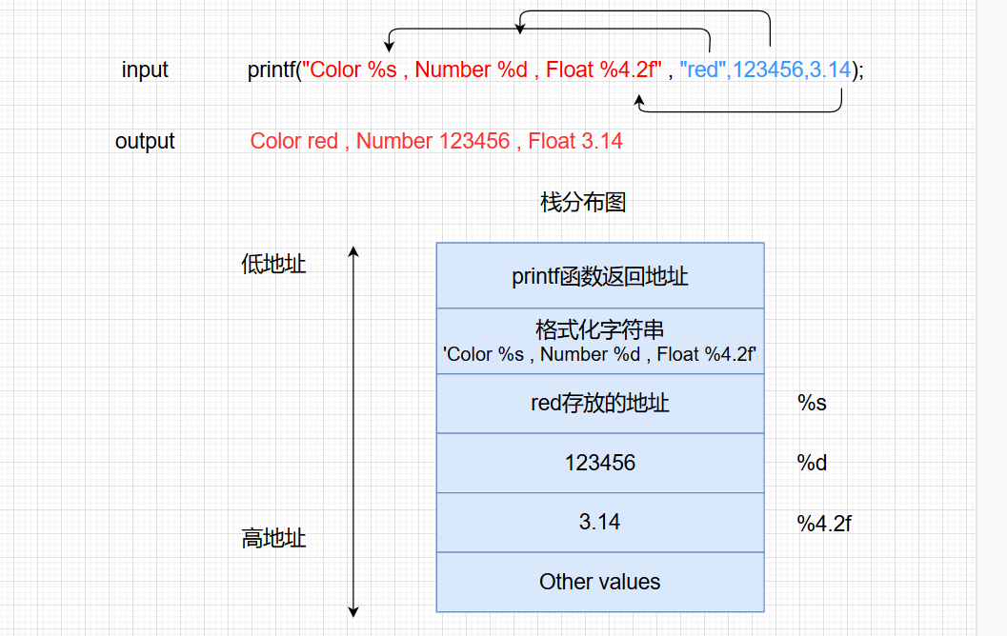1007x636 pixels.
Task: Select the %s annotation beside stack
Action: [811, 403]
